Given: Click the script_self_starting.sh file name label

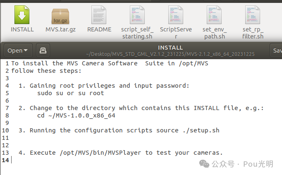Looking at the screenshot, I should (x=137, y=33).
